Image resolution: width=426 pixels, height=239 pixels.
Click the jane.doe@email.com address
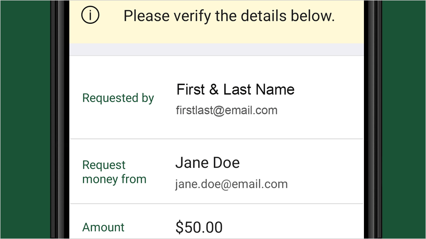click(x=232, y=184)
